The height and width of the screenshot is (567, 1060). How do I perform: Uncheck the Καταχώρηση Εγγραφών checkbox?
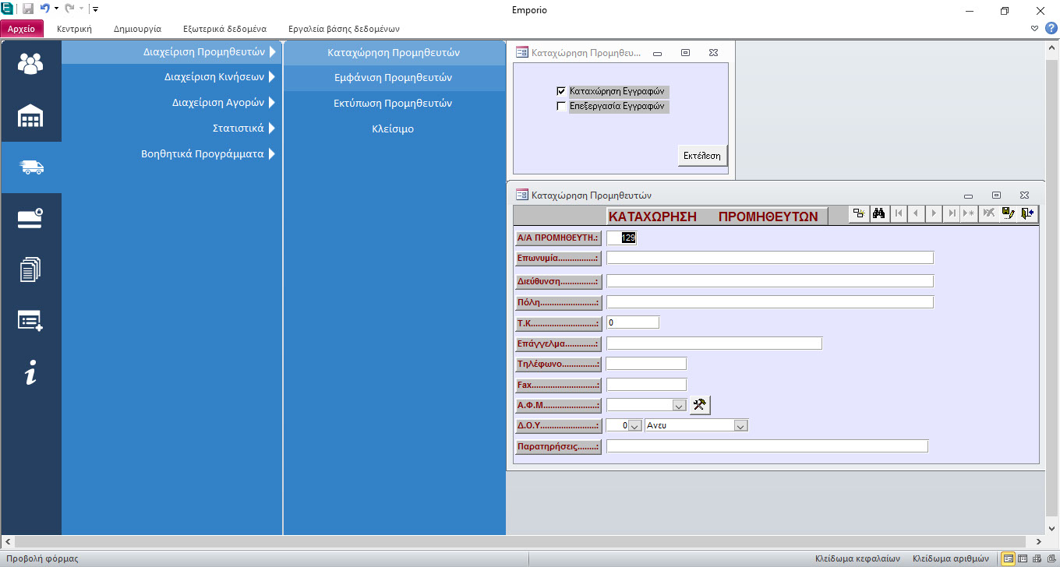point(561,91)
